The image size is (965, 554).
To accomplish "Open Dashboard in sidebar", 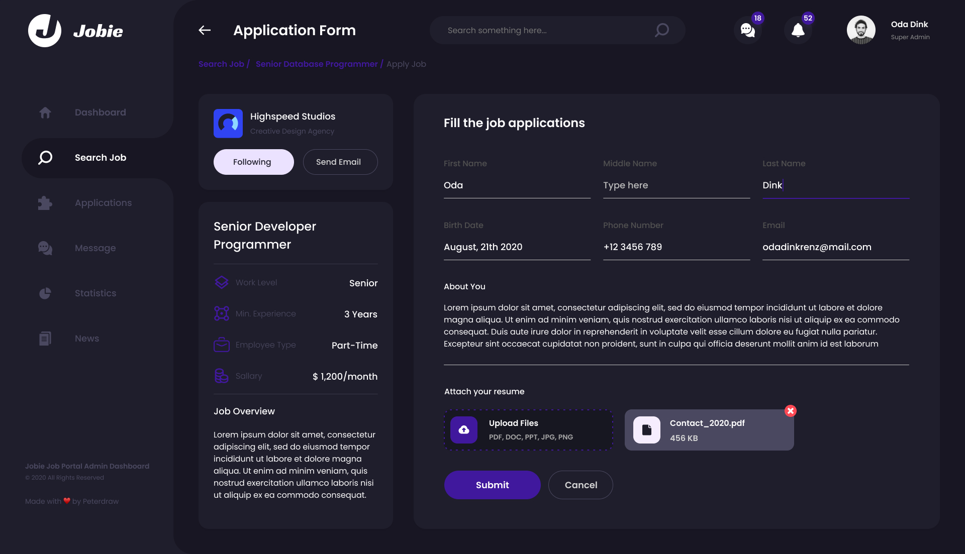I will [x=100, y=113].
